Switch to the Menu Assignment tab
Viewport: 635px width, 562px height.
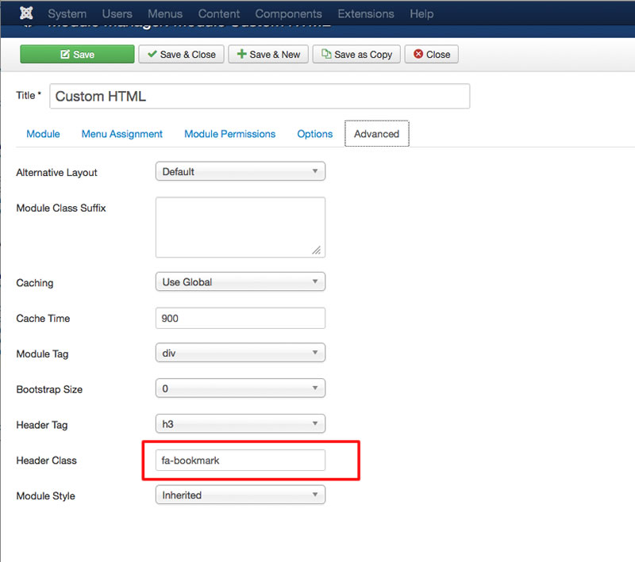click(121, 134)
